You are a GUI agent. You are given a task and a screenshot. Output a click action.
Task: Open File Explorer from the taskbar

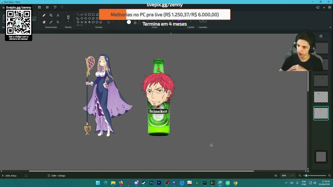pyautogui.click(x=113, y=183)
